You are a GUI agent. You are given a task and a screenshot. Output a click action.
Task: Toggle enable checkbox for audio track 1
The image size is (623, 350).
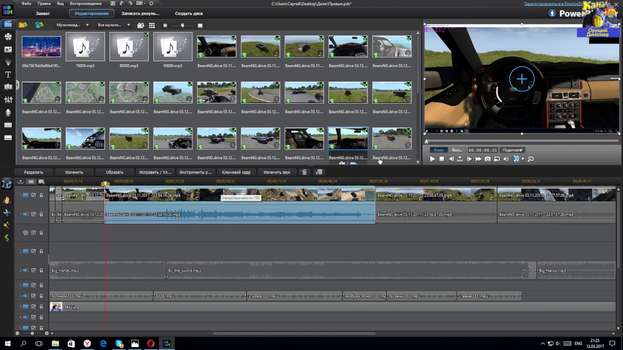34,214
